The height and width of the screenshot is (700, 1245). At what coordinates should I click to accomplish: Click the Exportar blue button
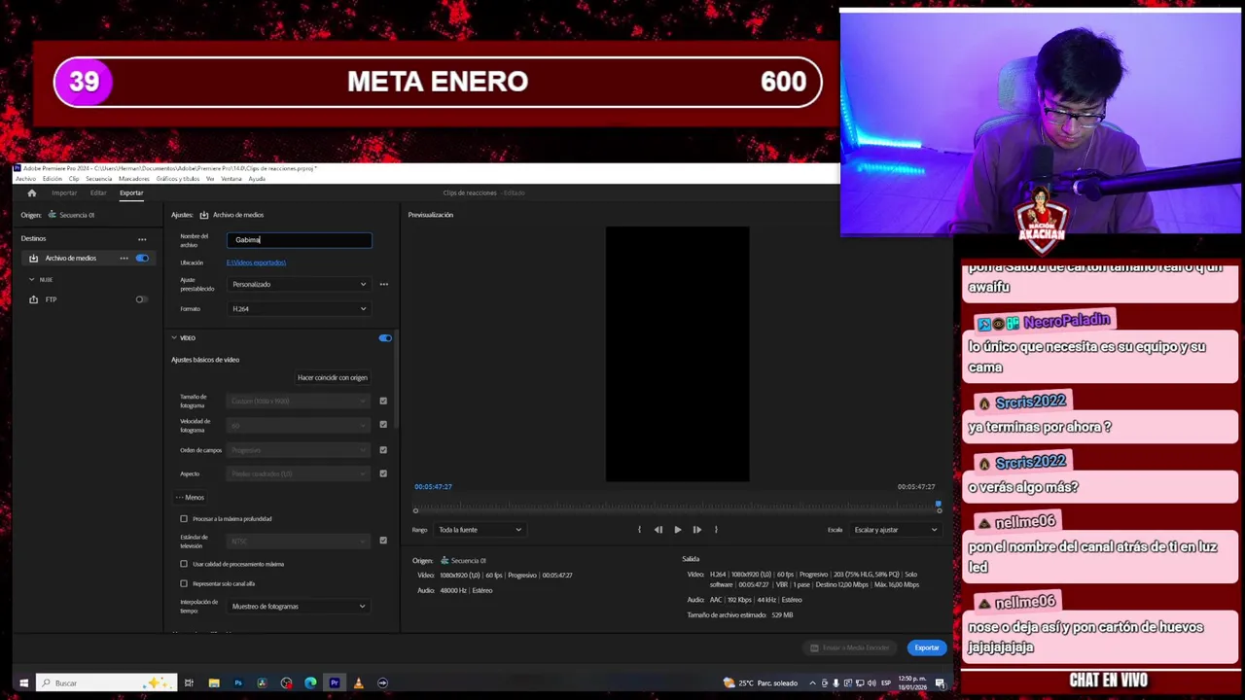pyautogui.click(x=927, y=647)
